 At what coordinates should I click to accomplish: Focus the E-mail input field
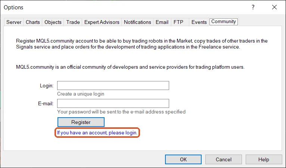[x=113, y=103]
